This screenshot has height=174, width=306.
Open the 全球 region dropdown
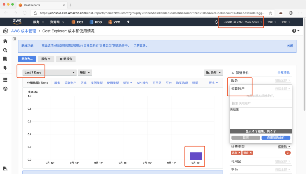click(x=272, y=22)
